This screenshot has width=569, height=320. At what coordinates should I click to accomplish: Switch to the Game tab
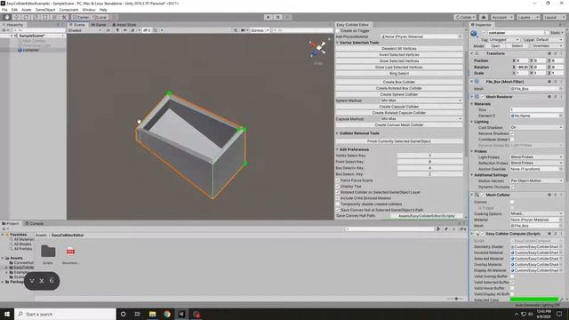click(99, 25)
